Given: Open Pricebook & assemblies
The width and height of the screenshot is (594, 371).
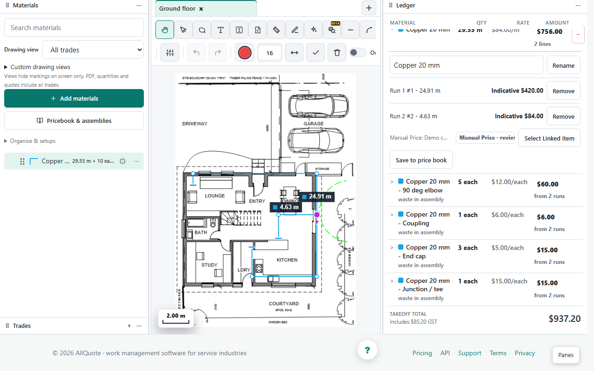Looking at the screenshot, I should point(74,121).
